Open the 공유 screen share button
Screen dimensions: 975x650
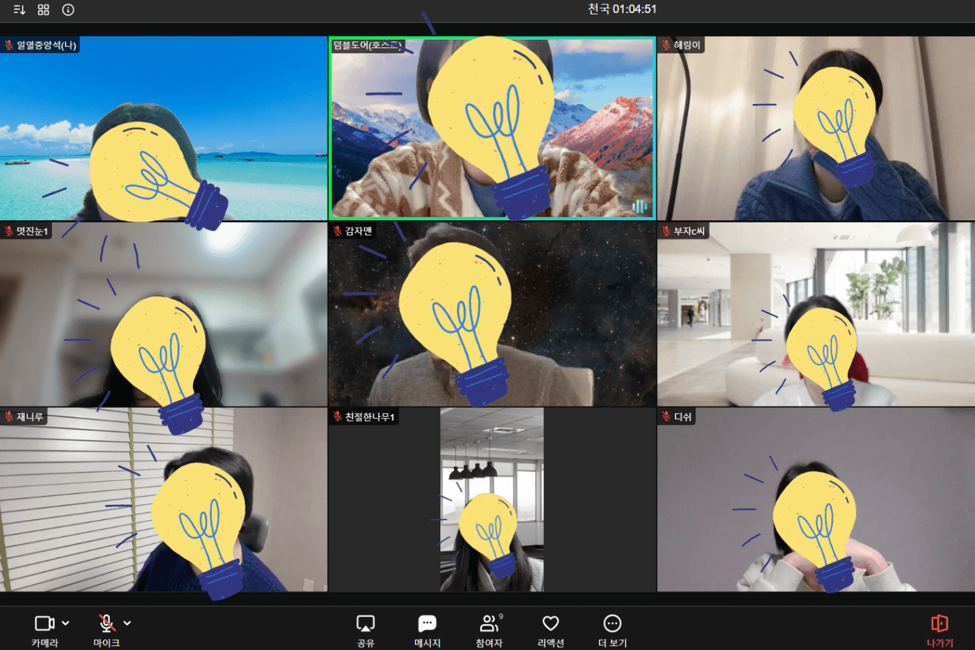pyautogui.click(x=366, y=630)
